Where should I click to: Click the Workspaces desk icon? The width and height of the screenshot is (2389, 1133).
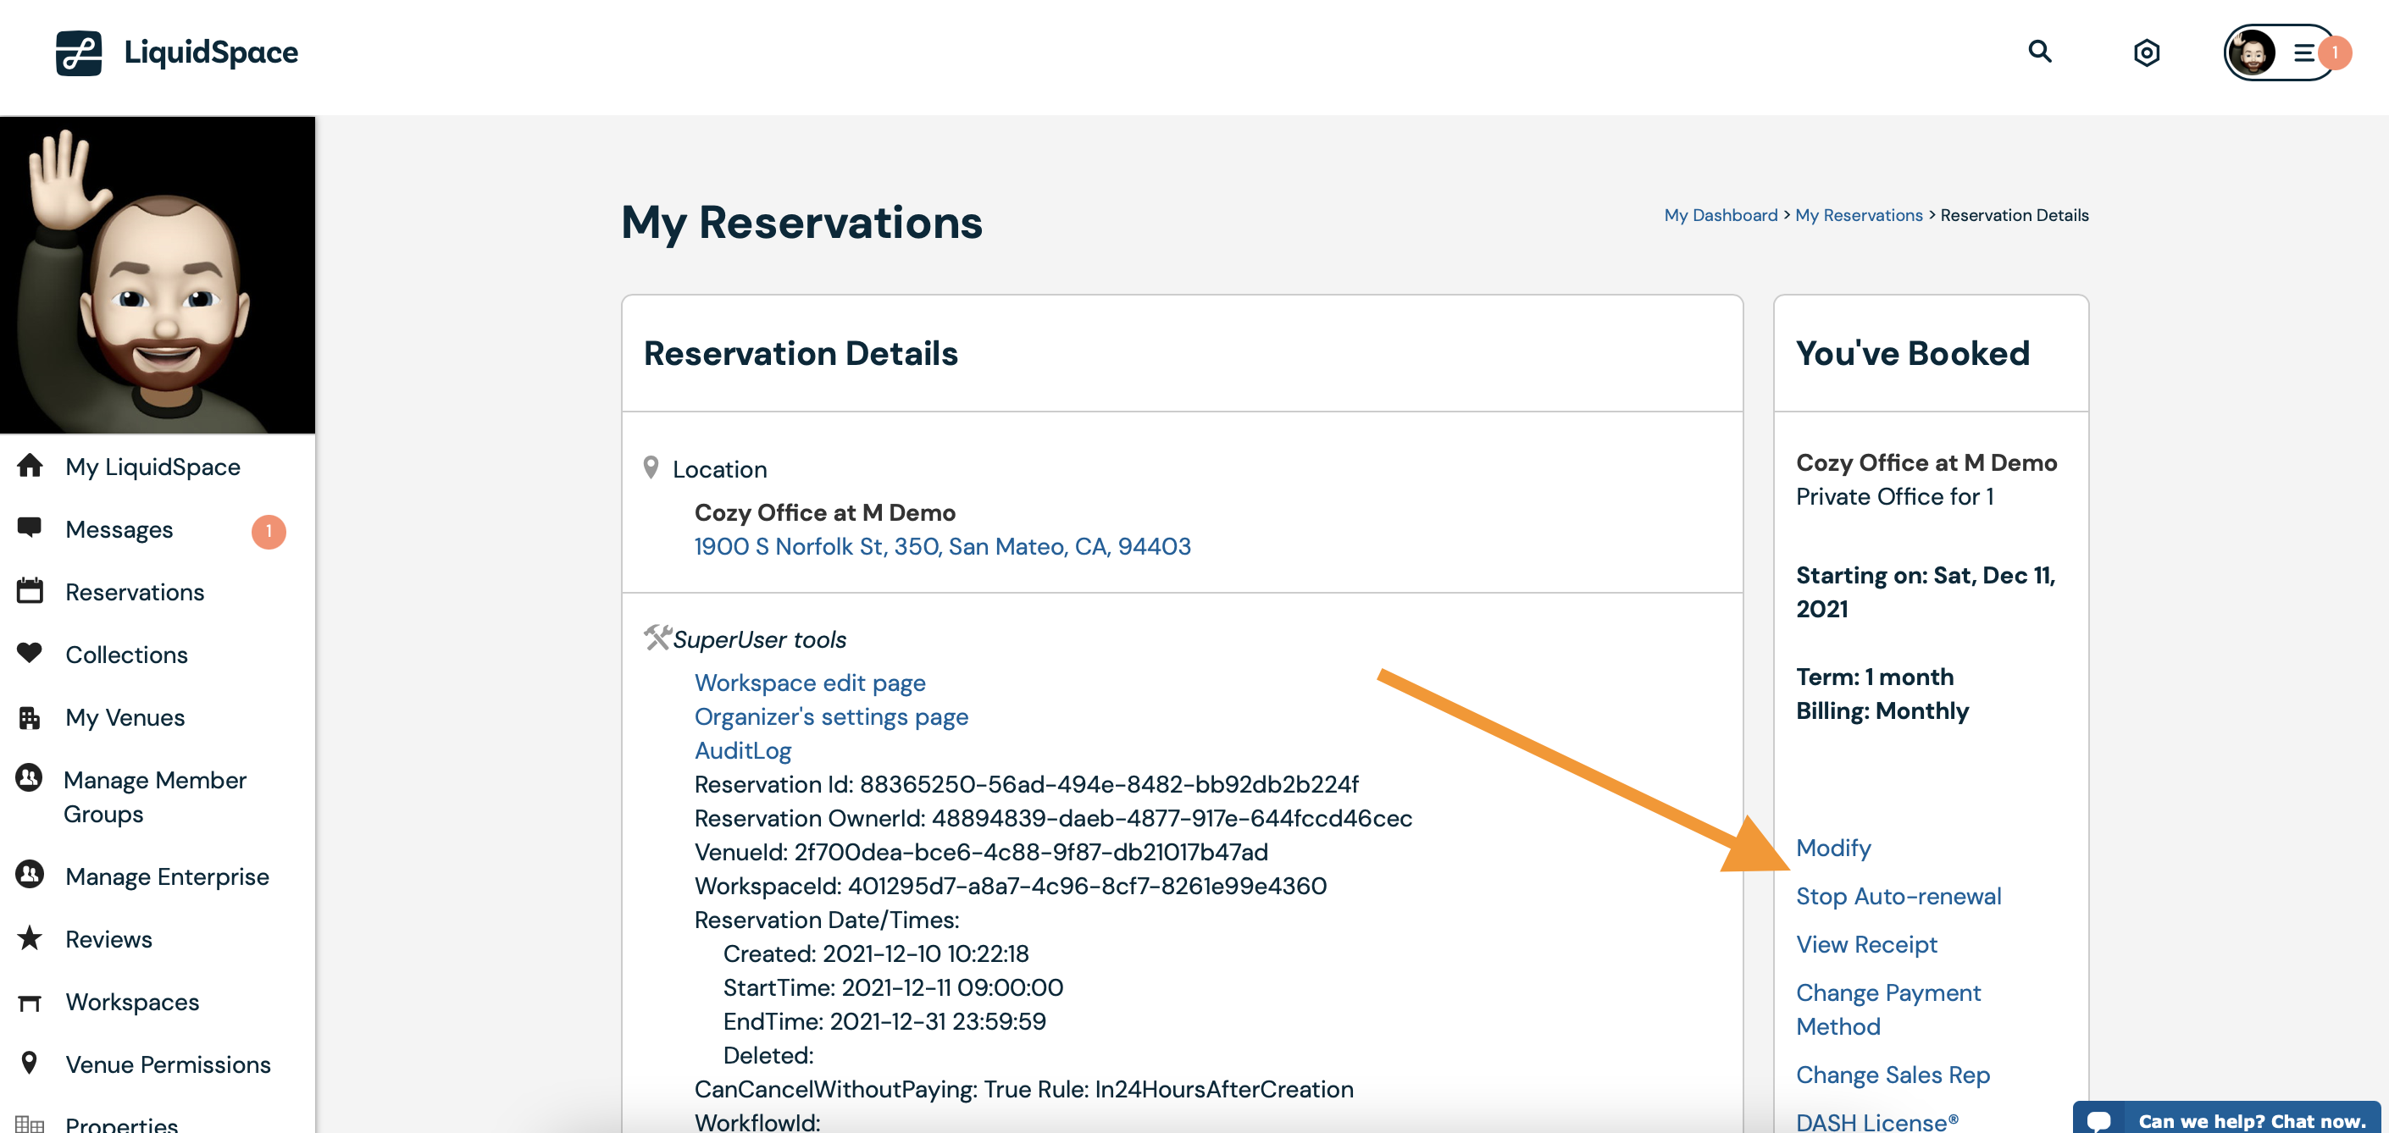(x=30, y=1003)
